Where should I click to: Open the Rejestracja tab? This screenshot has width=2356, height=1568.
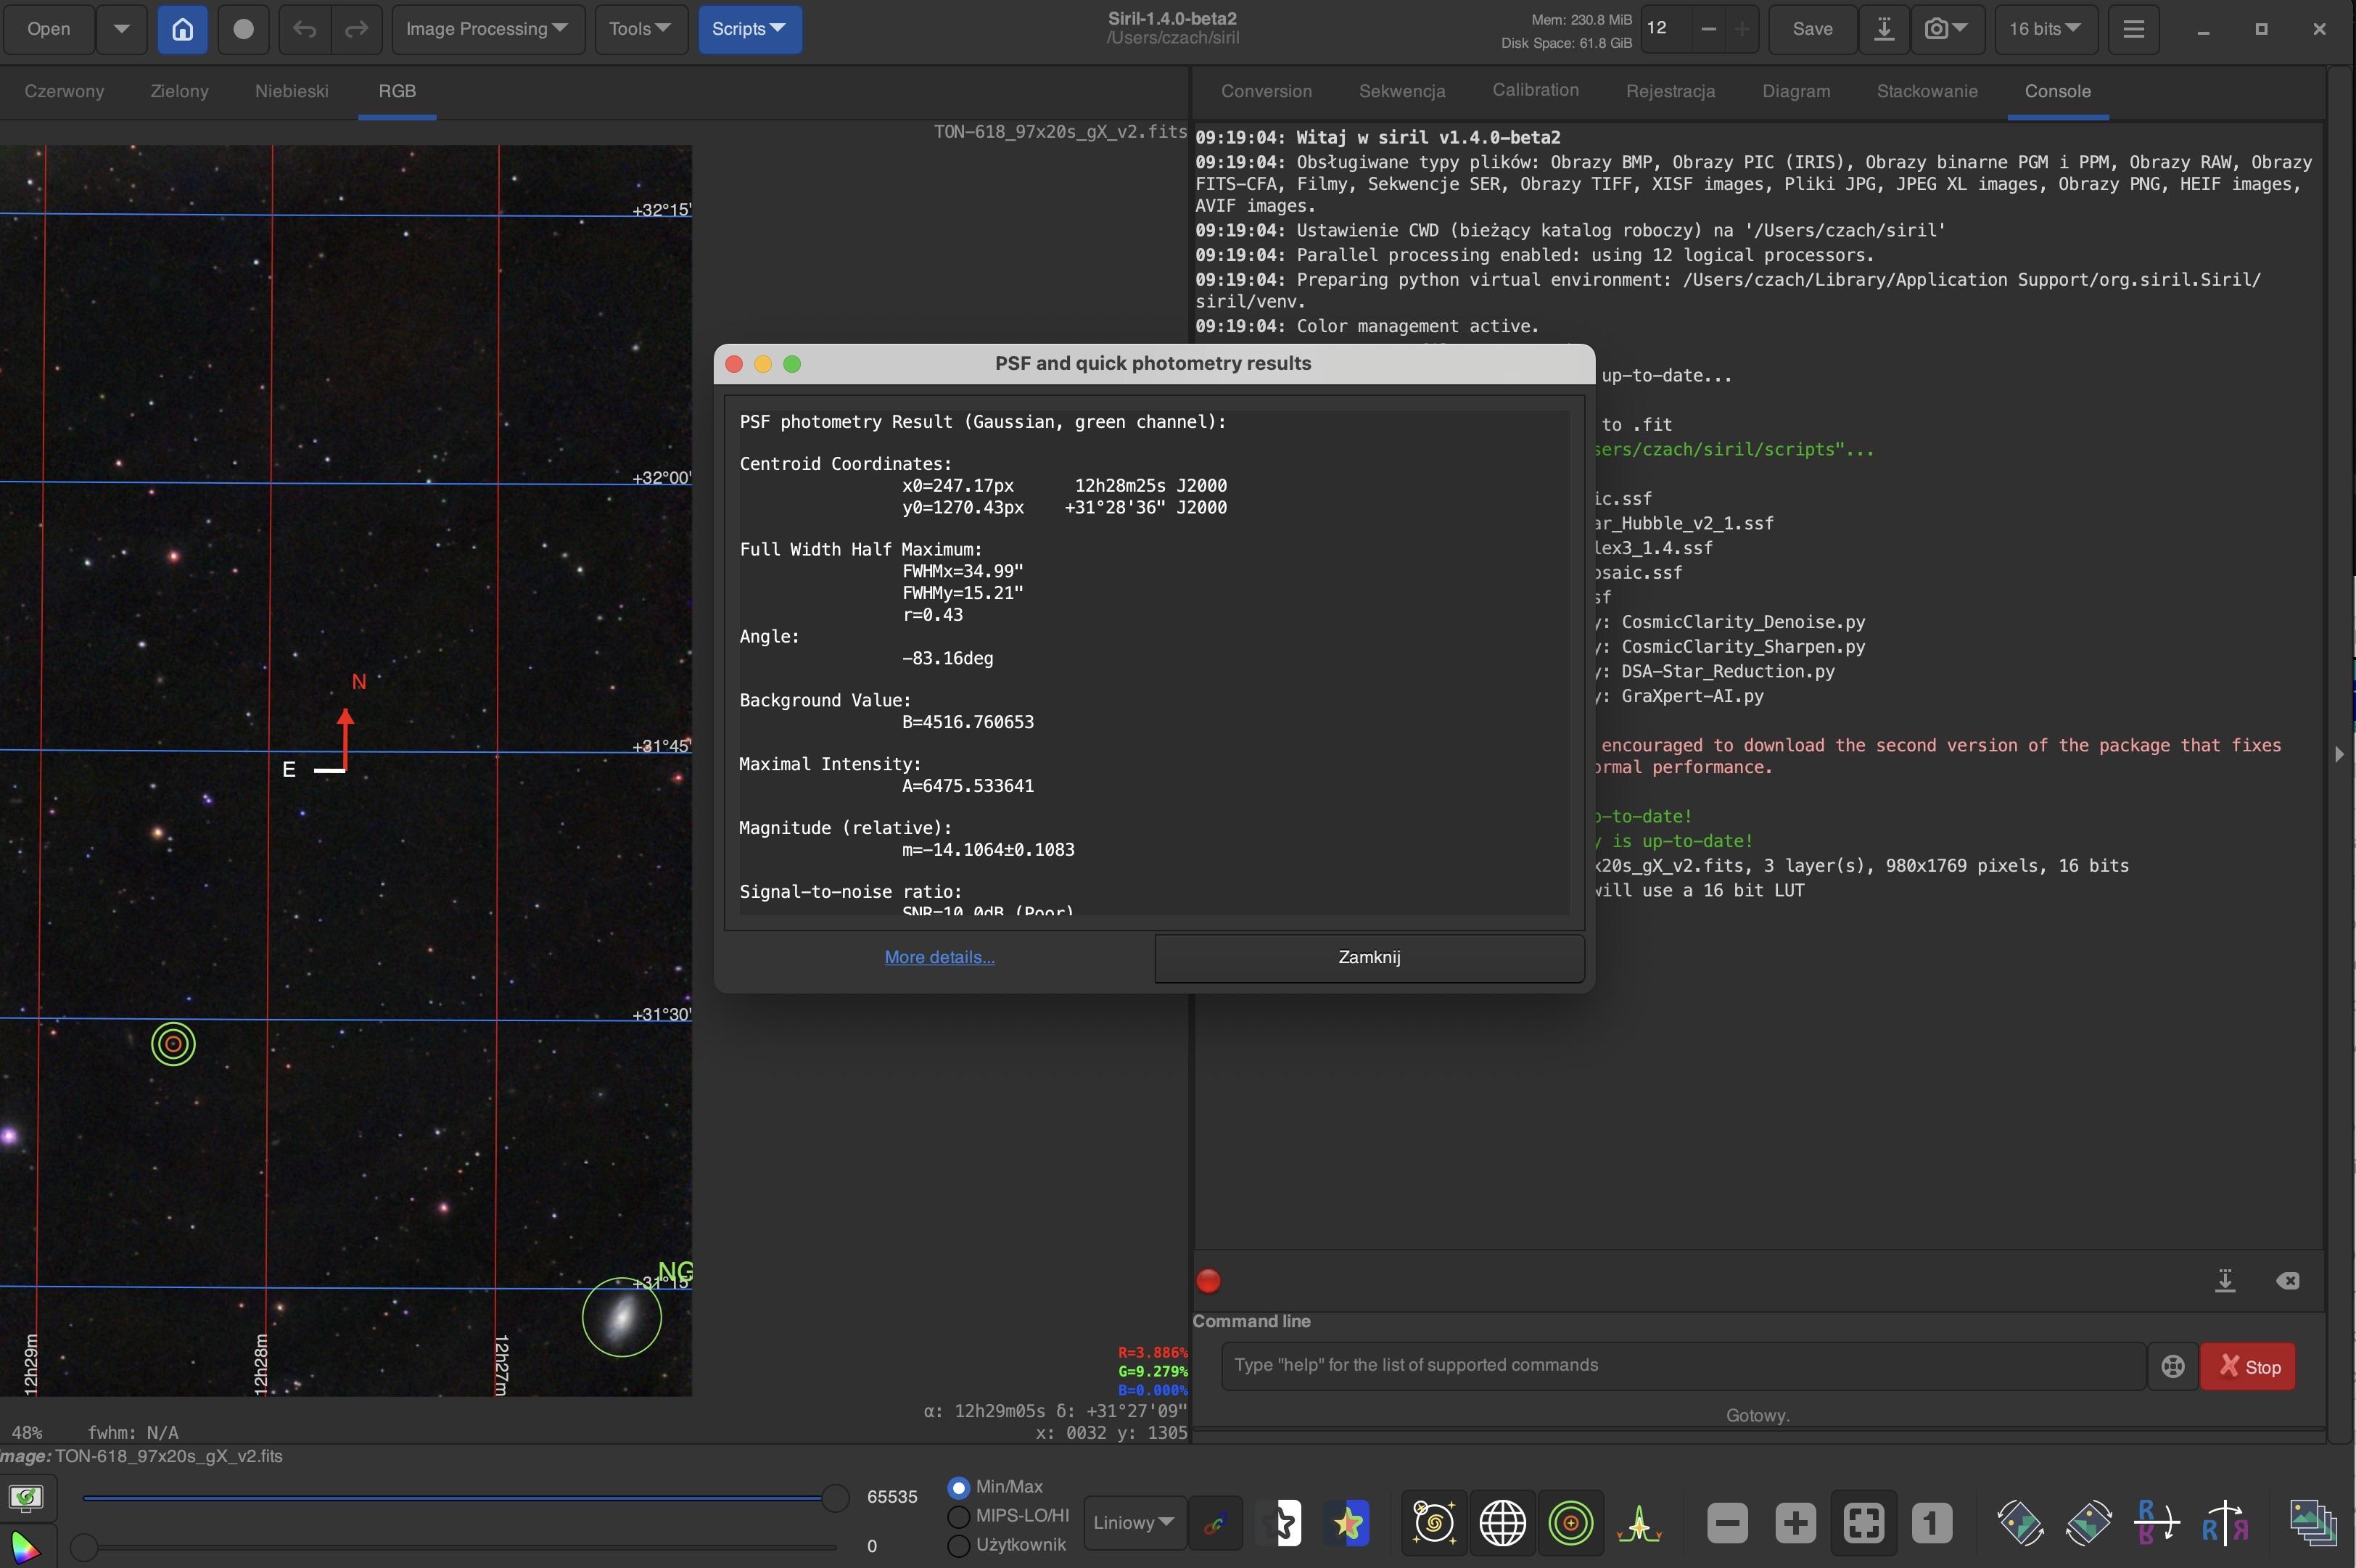tap(1670, 91)
